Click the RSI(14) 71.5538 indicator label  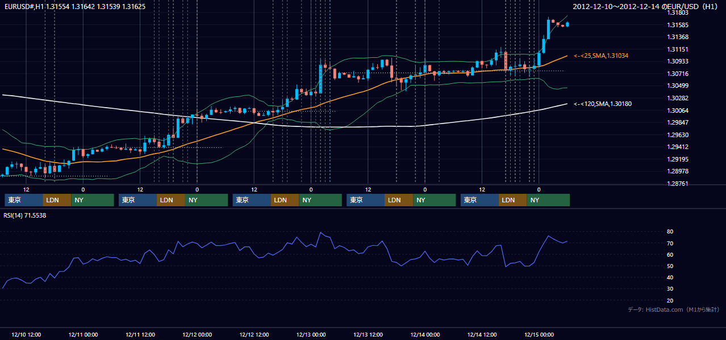(x=24, y=216)
